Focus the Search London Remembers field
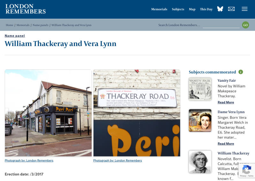 click(x=221, y=25)
